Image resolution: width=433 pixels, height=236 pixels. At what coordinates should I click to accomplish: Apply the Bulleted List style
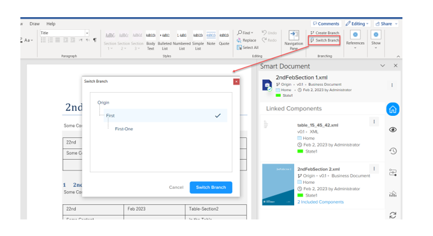click(x=164, y=40)
